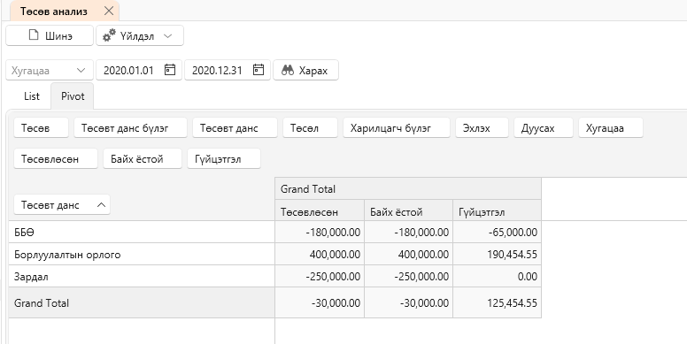The height and width of the screenshot is (344, 687).
Task: Open calendar for start date 2020.01.01
Action: click(170, 70)
